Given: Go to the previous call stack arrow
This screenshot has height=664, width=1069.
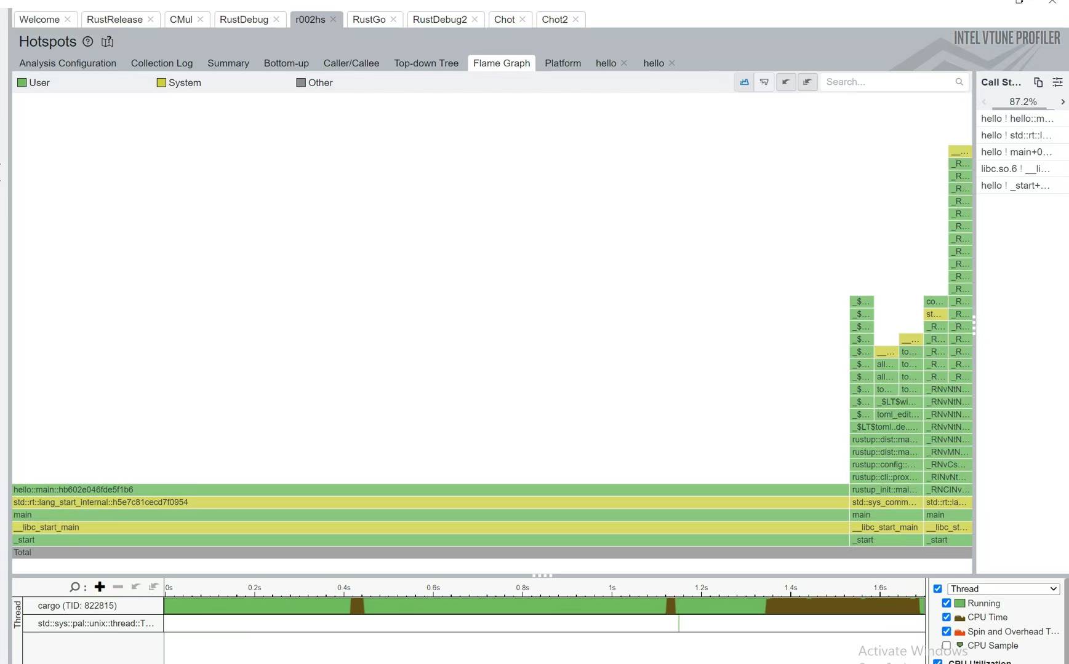Looking at the screenshot, I should (x=984, y=102).
